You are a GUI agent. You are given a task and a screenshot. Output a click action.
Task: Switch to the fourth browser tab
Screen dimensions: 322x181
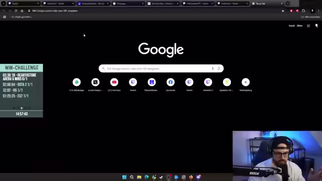tap(128, 4)
